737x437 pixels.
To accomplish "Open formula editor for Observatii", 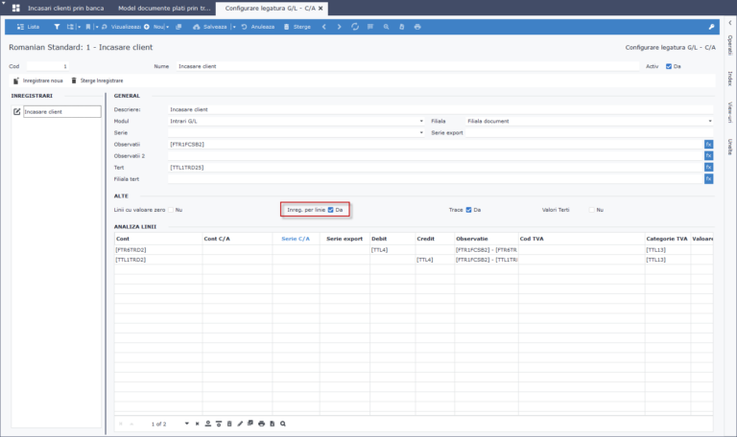I will coord(708,144).
